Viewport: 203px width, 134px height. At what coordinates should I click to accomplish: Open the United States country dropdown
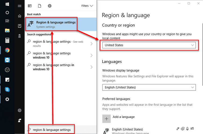tap(149, 45)
